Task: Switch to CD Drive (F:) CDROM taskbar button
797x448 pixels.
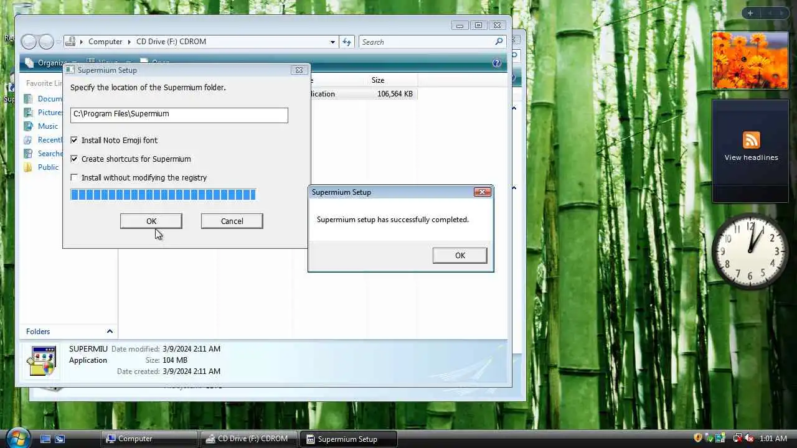Action: tap(248, 439)
